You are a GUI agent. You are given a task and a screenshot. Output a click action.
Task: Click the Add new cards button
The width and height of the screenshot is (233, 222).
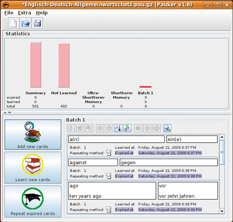[33, 135]
